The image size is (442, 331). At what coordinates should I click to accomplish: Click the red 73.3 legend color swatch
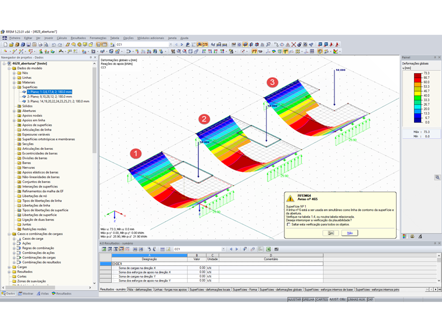point(418,75)
